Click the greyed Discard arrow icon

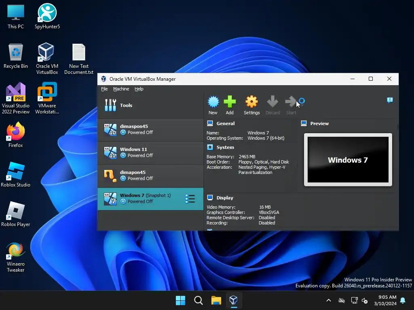coord(272,102)
